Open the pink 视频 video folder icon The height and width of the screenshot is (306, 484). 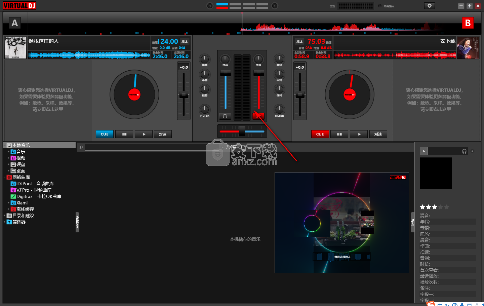coord(13,158)
